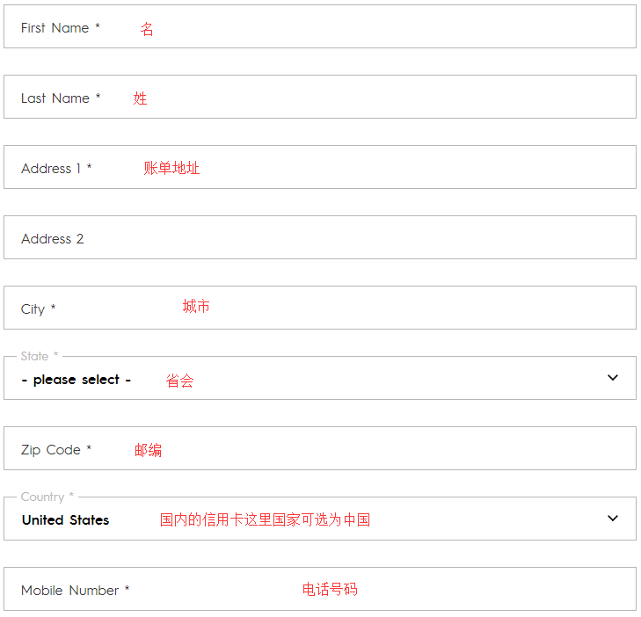Focus the Zip Code field
Image resolution: width=641 pixels, height=617 pixels.
[x=387, y=449]
